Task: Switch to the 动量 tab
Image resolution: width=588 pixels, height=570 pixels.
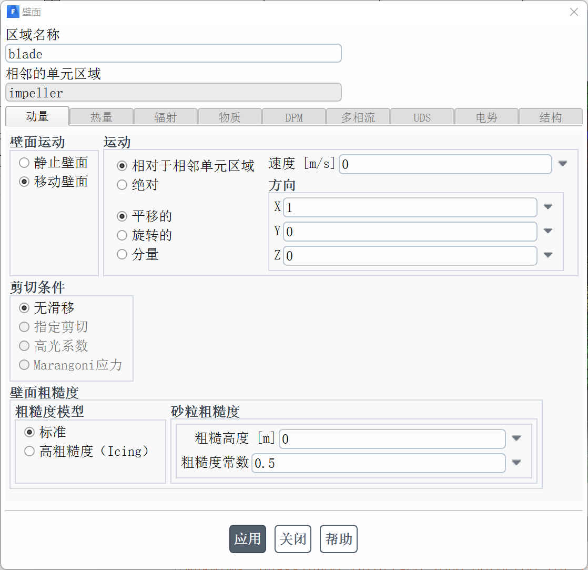Action: click(37, 117)
